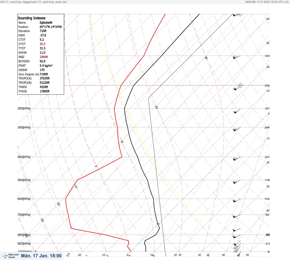Click the 331 height label on the right axis
The height and width of the screenshot is (260, 290).
tap(267, 108)
